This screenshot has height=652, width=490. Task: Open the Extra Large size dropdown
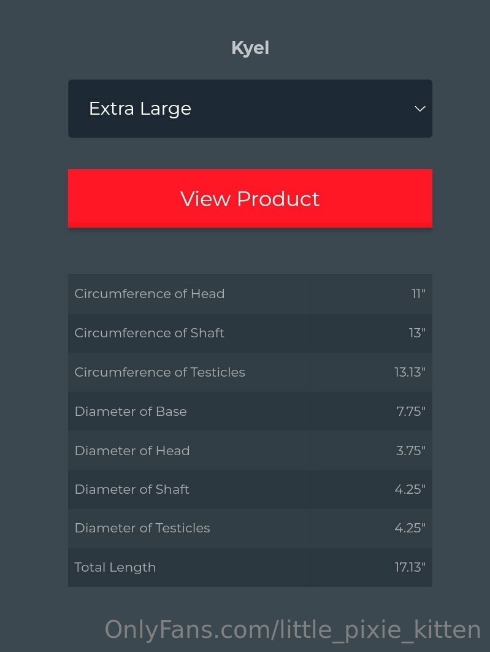click(x=250, y=109)
